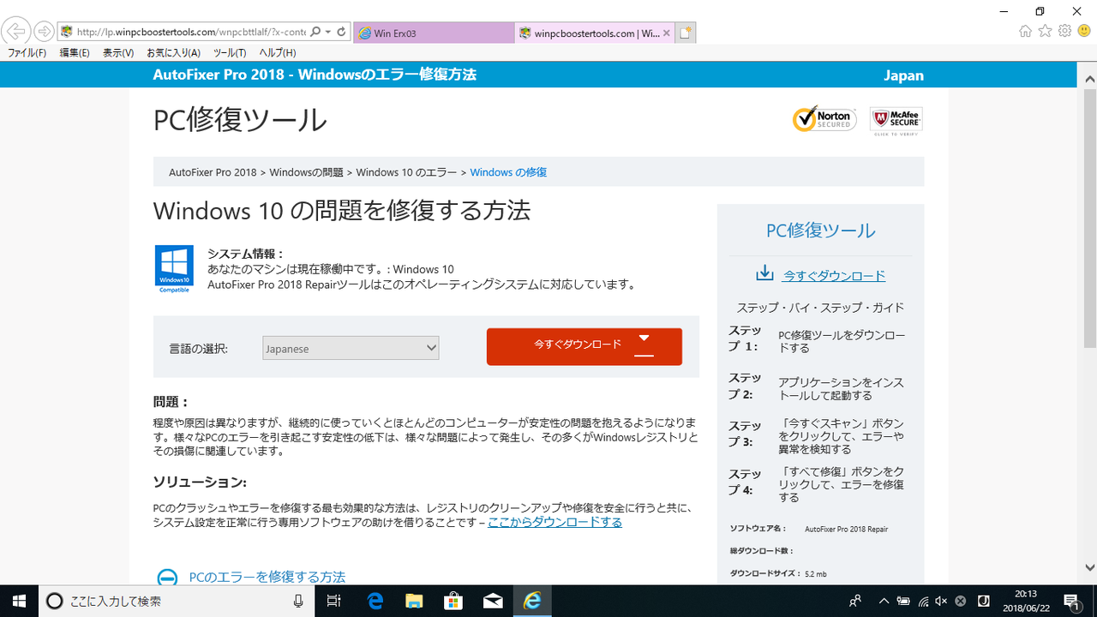Open the ツール(T) menu
Image resolution: width=1097 pixels, height=617 pixels.
[x=230, y=53]
